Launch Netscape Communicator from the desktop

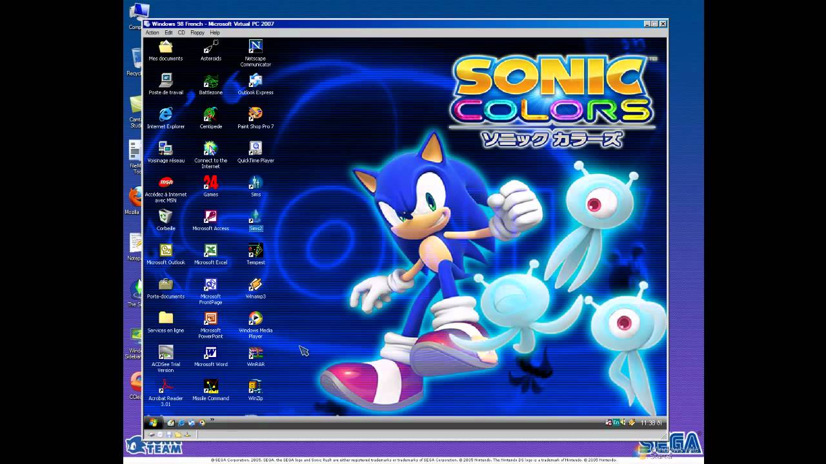click(256, 53)
